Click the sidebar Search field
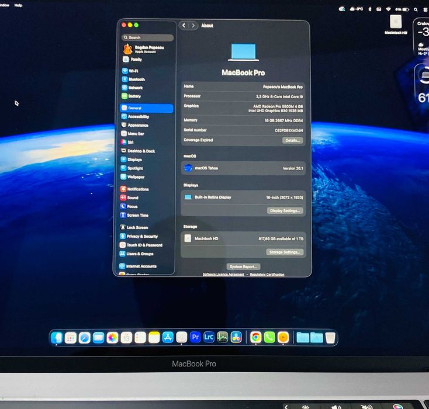Viewport: 429px width, 409px height. 147,37
